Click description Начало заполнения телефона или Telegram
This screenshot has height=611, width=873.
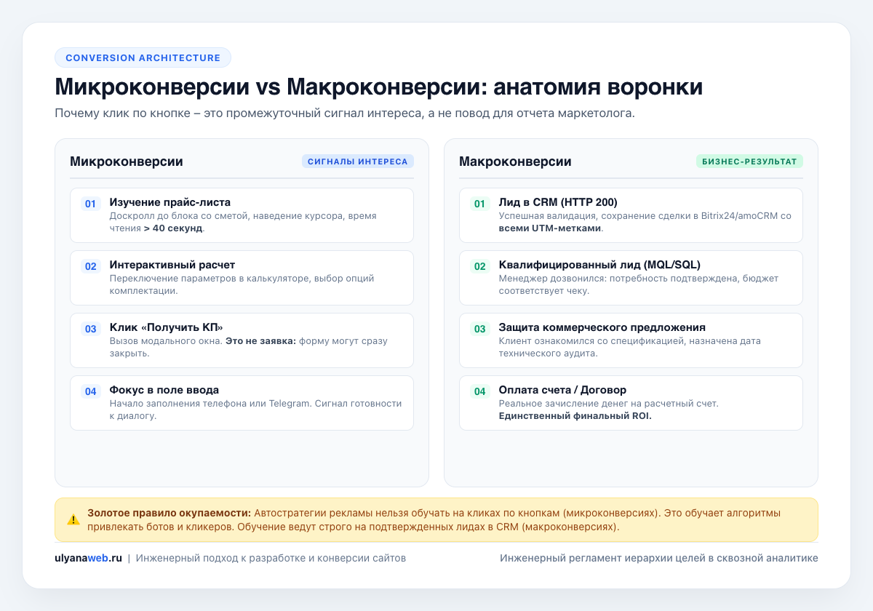pos(255,410)
